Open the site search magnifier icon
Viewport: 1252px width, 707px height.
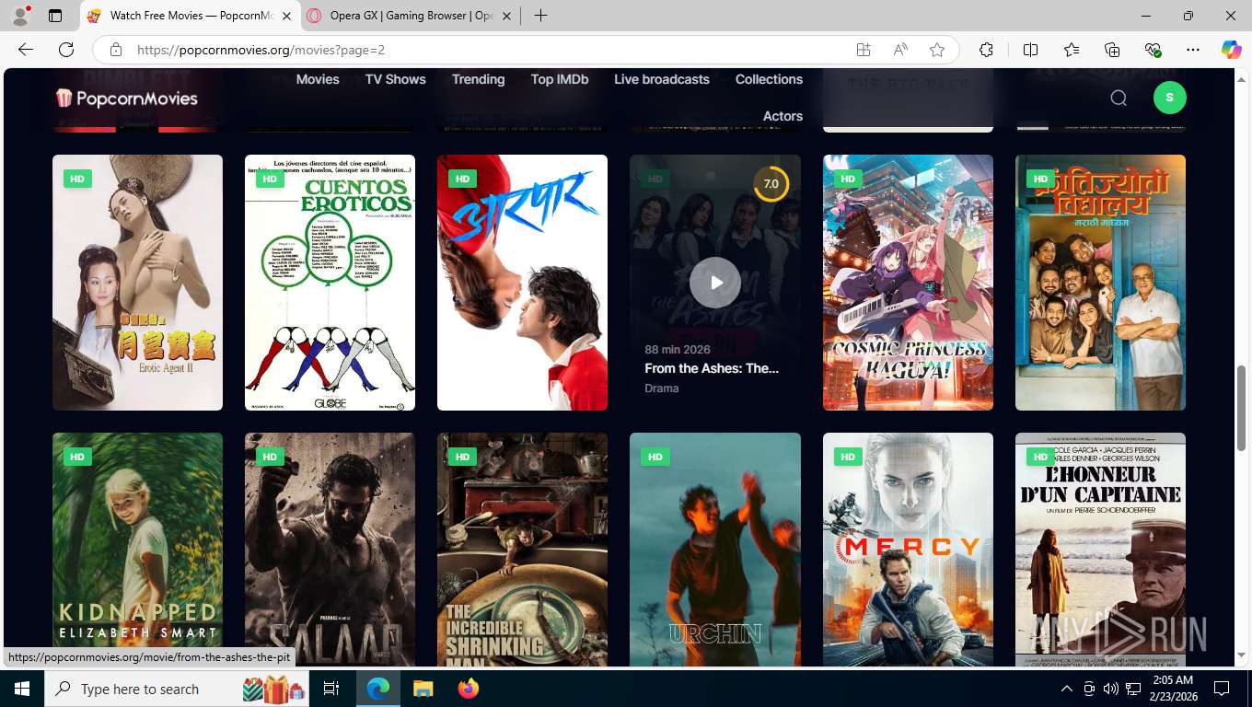pos(1119,98)
